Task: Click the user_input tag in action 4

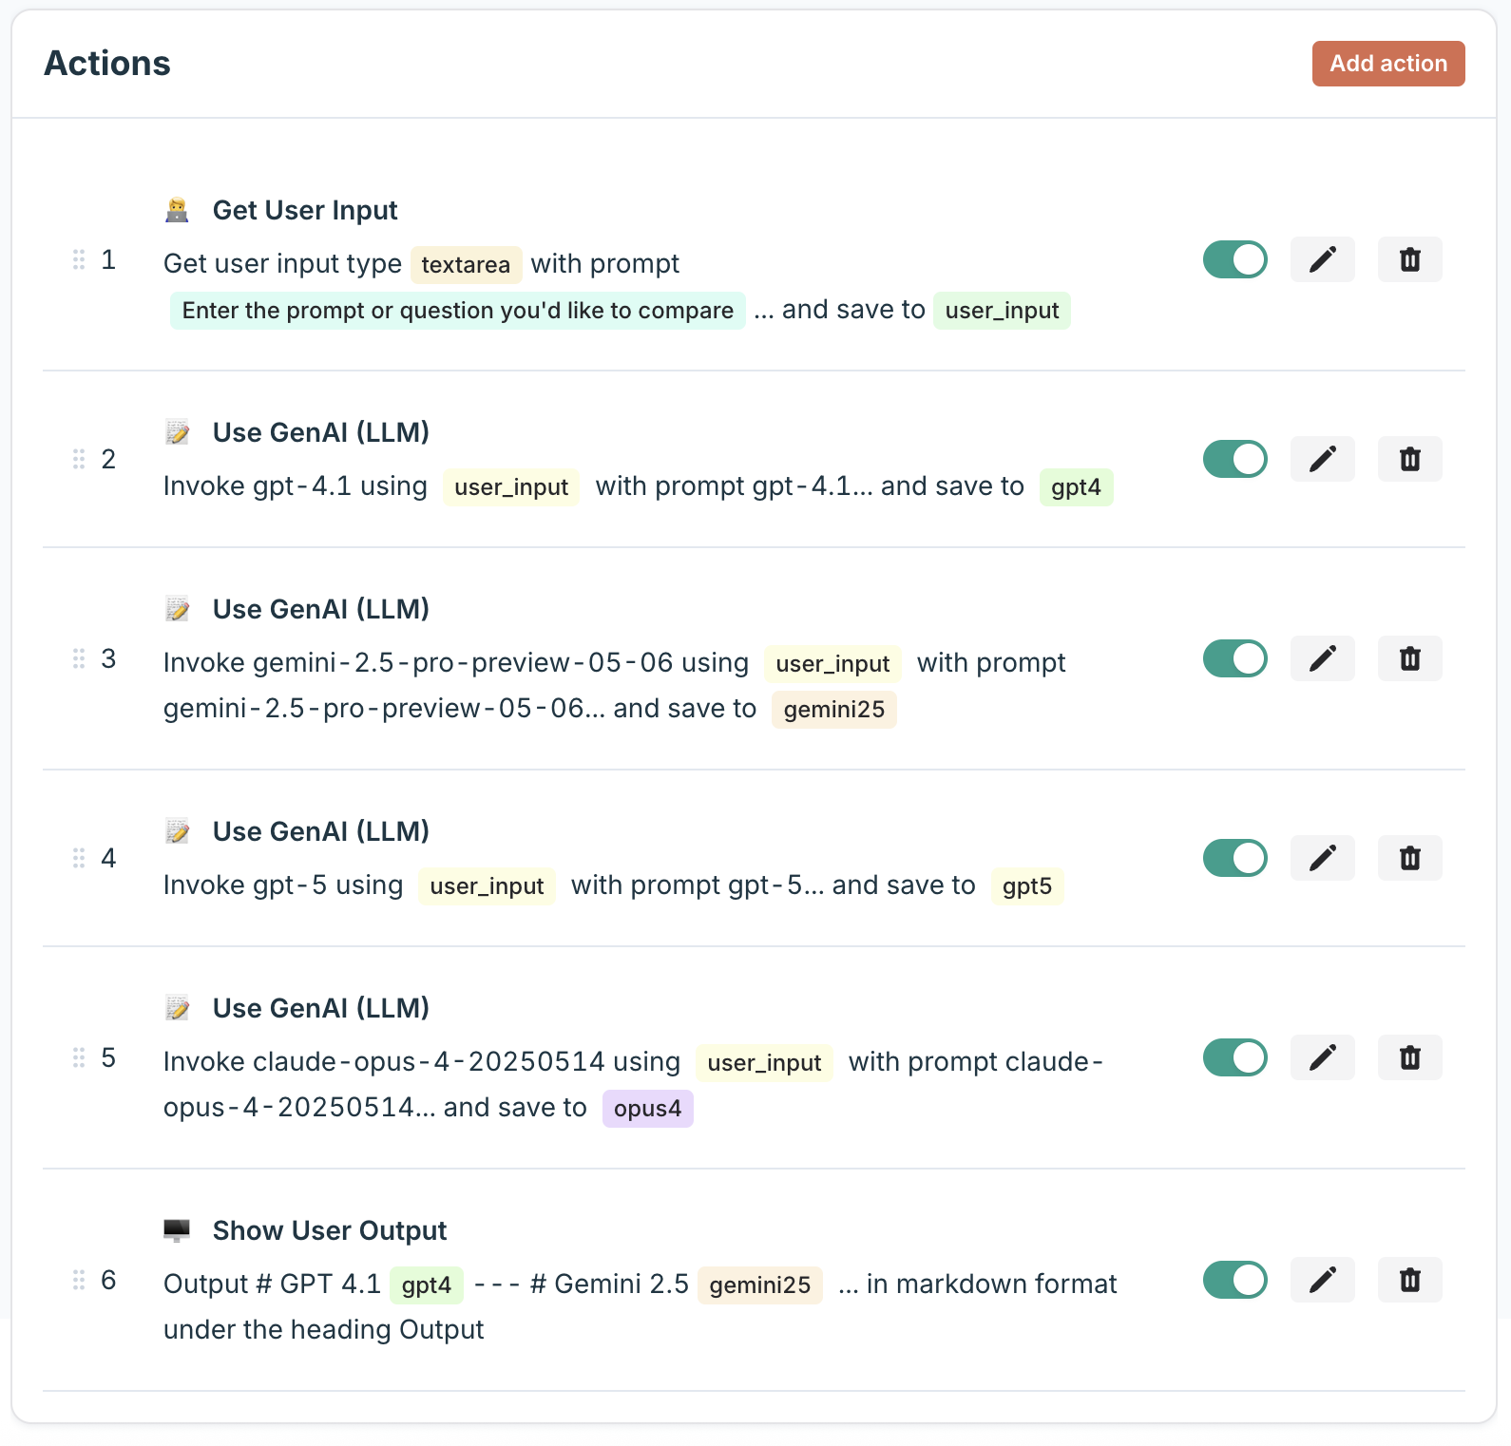Action: [487, 886]
